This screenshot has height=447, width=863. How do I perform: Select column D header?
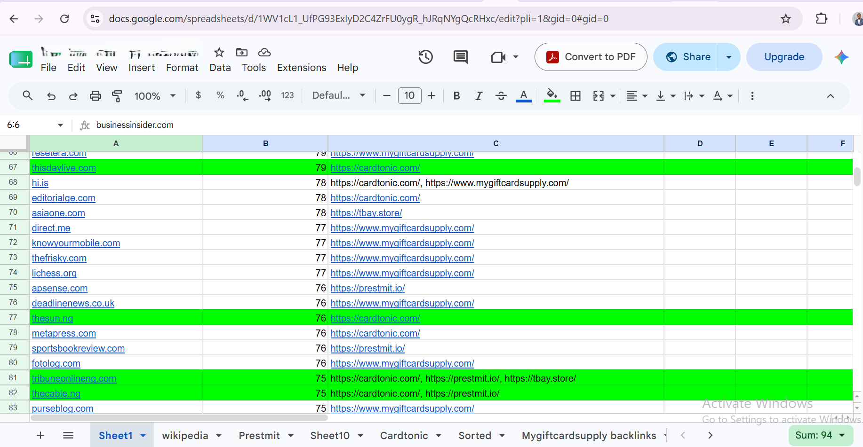[x=700, y=143]
